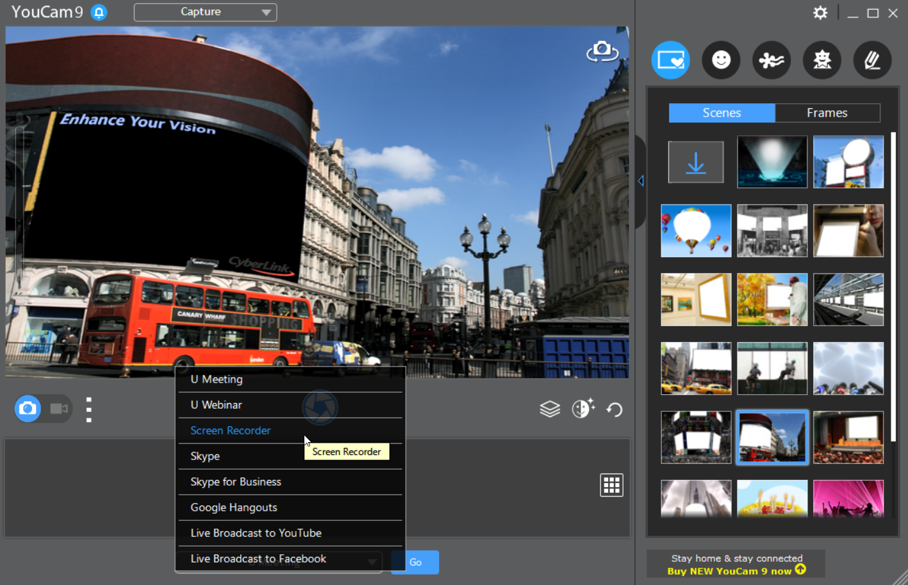
Task: Open the effect layers icon
Action: coord(550,409)
